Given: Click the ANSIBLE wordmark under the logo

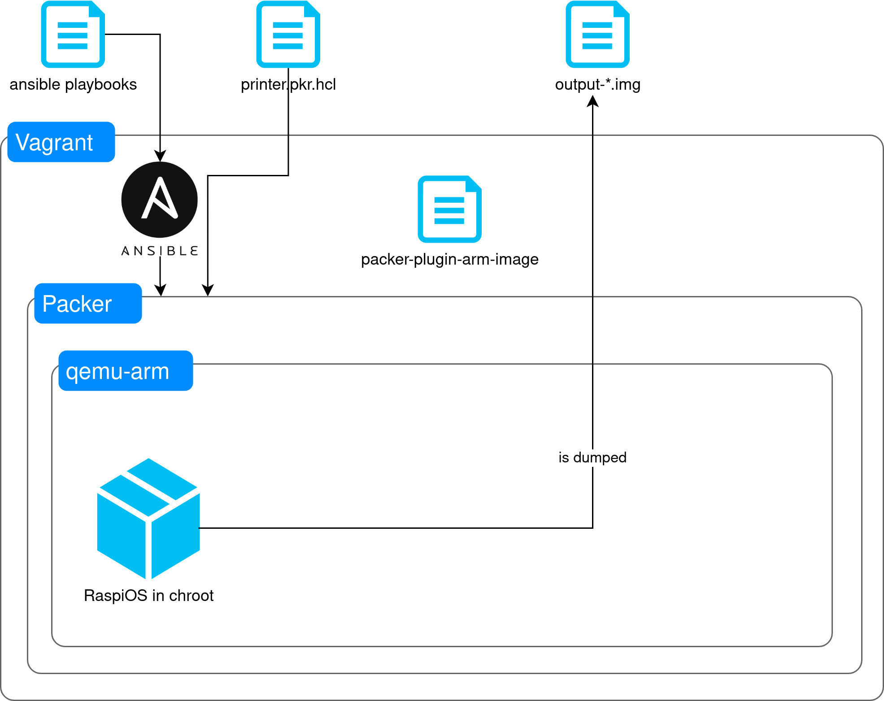Looking at the screenshot, I should (160, 251).
